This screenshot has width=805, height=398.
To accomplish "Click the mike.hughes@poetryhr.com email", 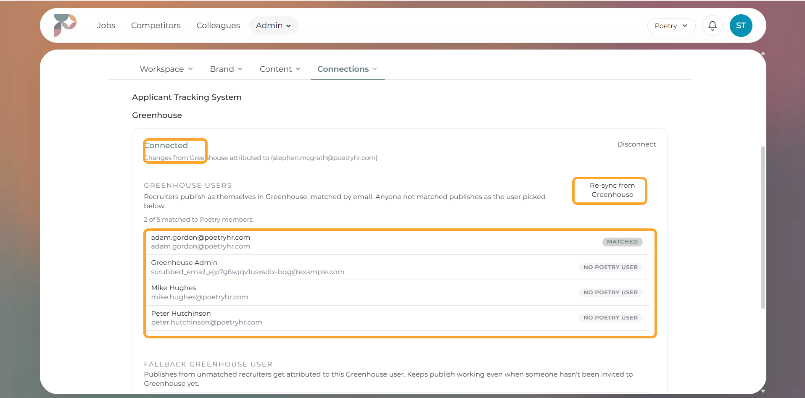I will pyautogui.click(x=200, y=297).
